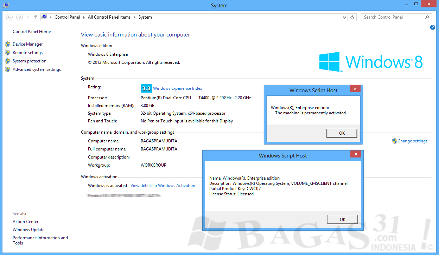Click OK in the permanently activated dialog

[x=342, y=133]
